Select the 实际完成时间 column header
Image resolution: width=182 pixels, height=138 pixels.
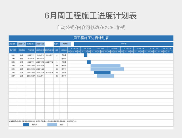point(49,50)
